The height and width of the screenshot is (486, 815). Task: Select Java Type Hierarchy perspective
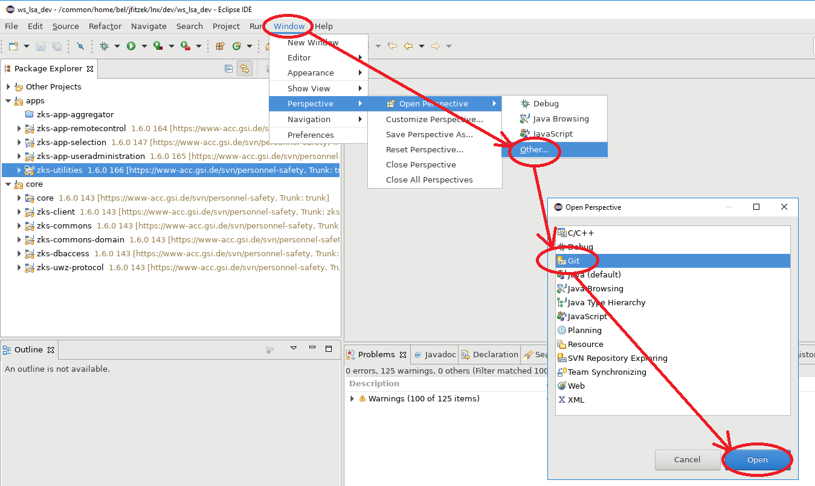coord(672,303)
